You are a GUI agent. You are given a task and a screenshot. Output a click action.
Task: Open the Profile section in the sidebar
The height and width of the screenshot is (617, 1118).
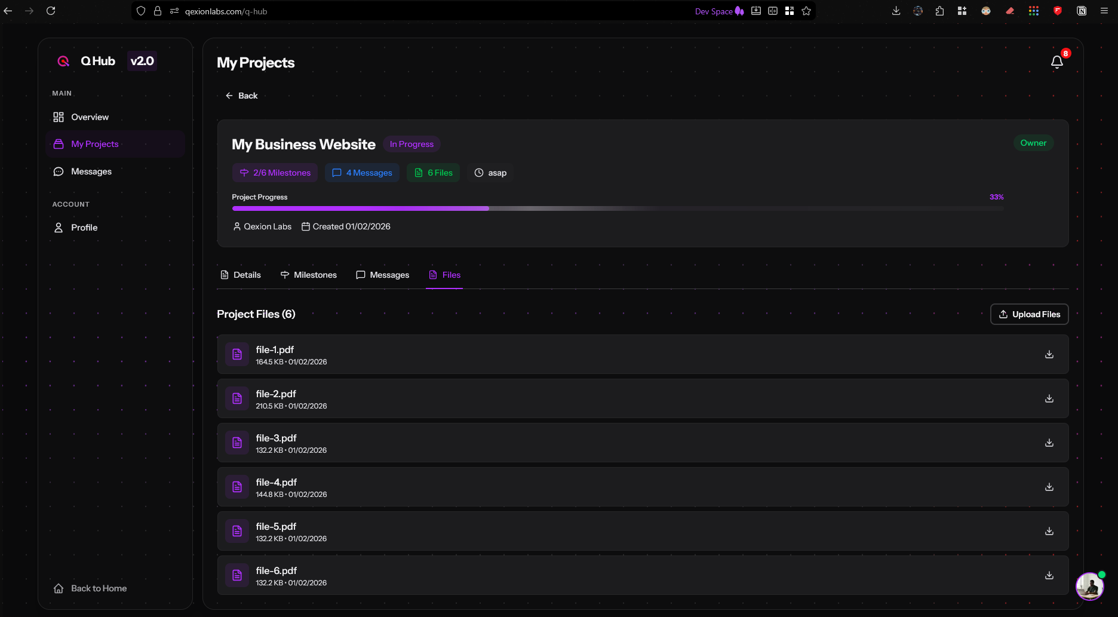coord(84,228)
